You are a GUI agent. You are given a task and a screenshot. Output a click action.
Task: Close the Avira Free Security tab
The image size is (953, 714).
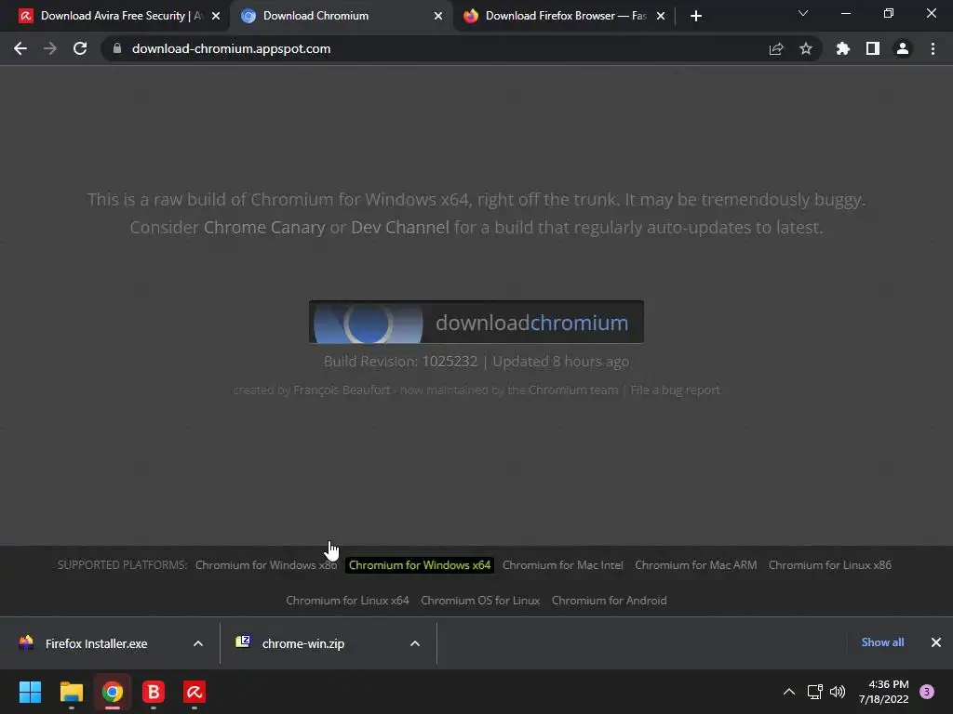pyautogui.click(x=216, y=16)
